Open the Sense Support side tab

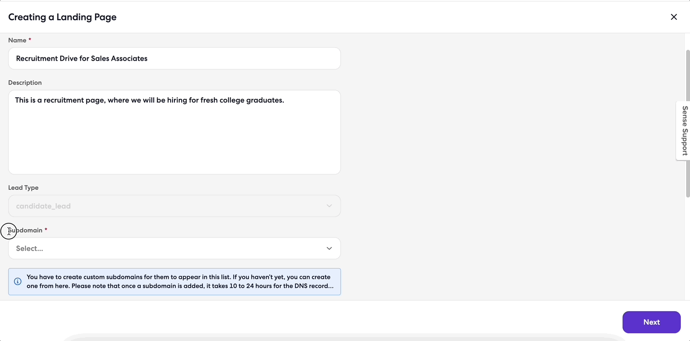[x=684, y=131]
